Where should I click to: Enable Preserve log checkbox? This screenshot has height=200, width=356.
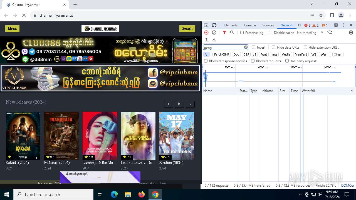[242, 32]
